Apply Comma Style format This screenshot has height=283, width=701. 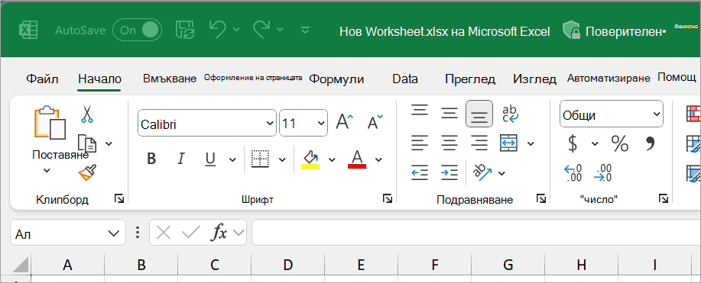click(x=650, y=143)
